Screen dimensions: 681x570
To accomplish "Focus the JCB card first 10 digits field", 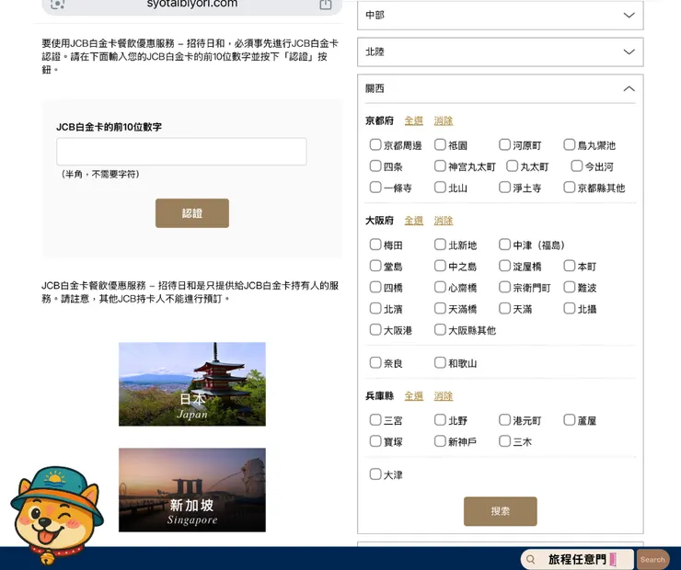I will click(x=181, y=152).
